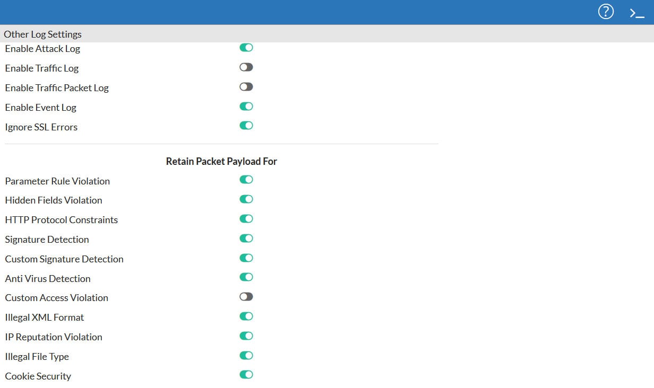Viewport: 654px width, 388px height.
Task: Switch off Enable Event Log
Action: [246, 107]
